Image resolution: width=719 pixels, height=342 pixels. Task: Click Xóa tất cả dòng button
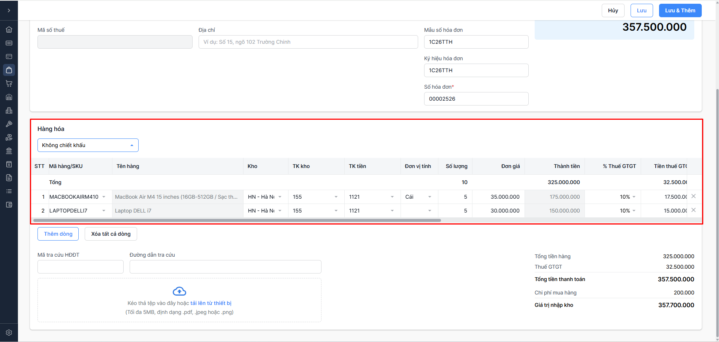(x=111, y=234)
